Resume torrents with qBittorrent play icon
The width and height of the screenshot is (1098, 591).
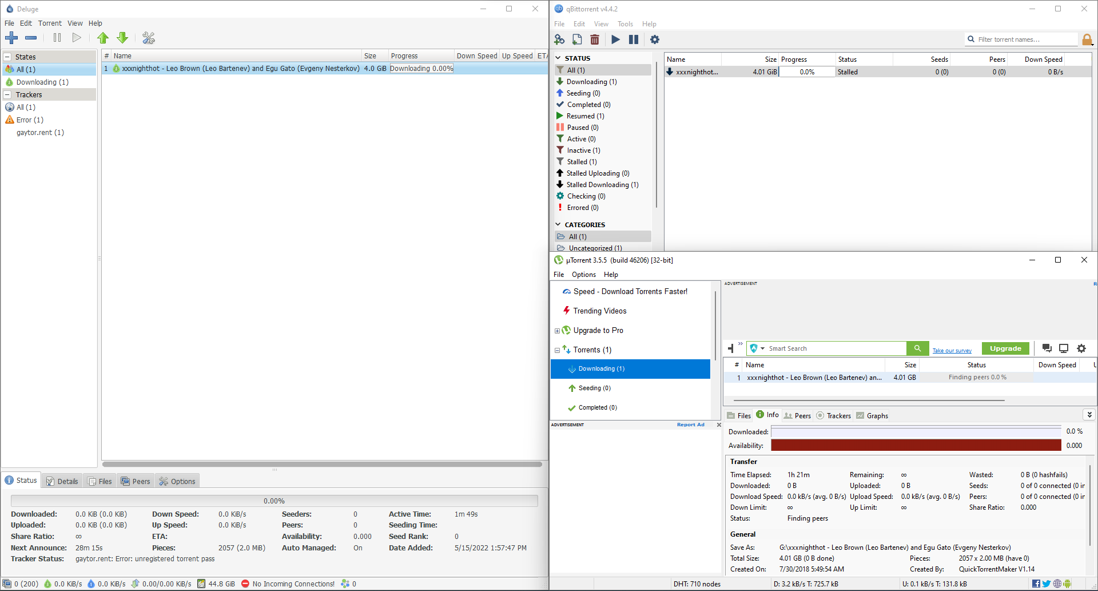coord(615,39)
